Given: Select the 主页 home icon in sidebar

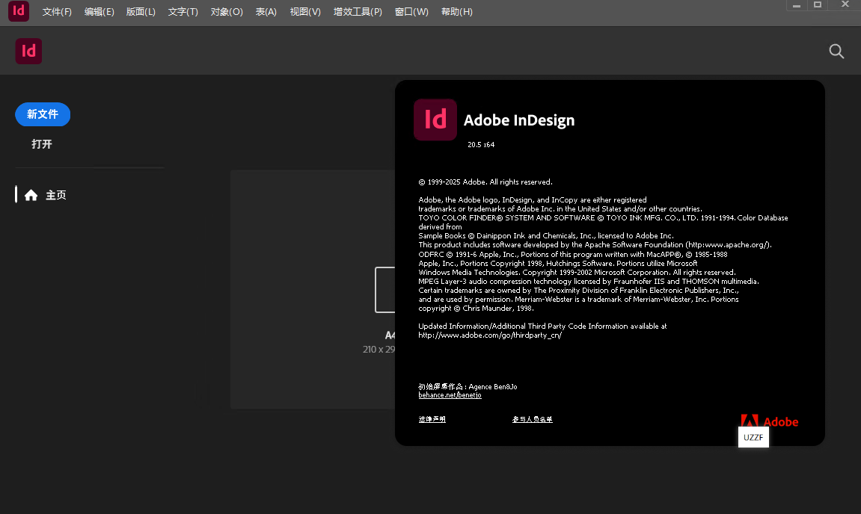Looking at the screenshot, I should (x=31, y=194).
